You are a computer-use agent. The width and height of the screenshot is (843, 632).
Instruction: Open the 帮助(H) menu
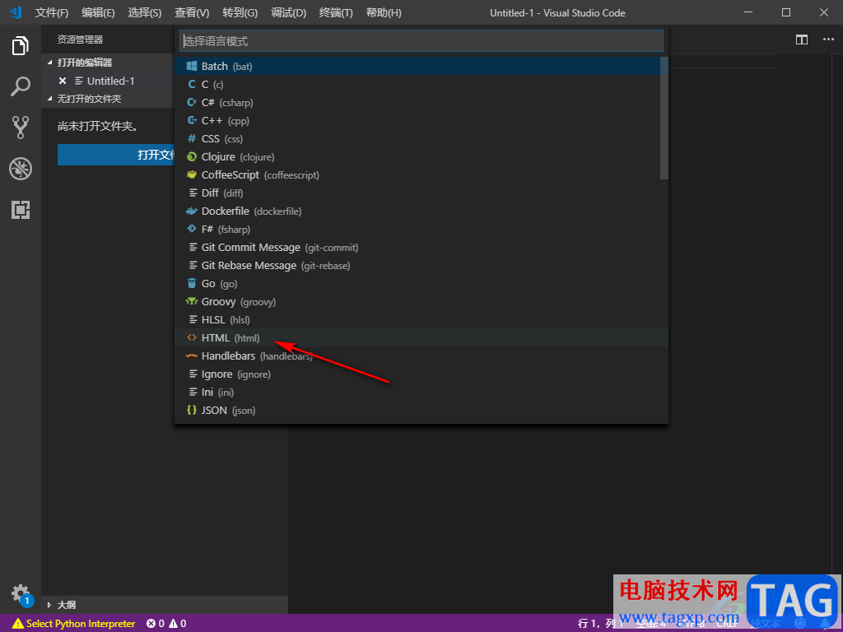pos(384,12)
